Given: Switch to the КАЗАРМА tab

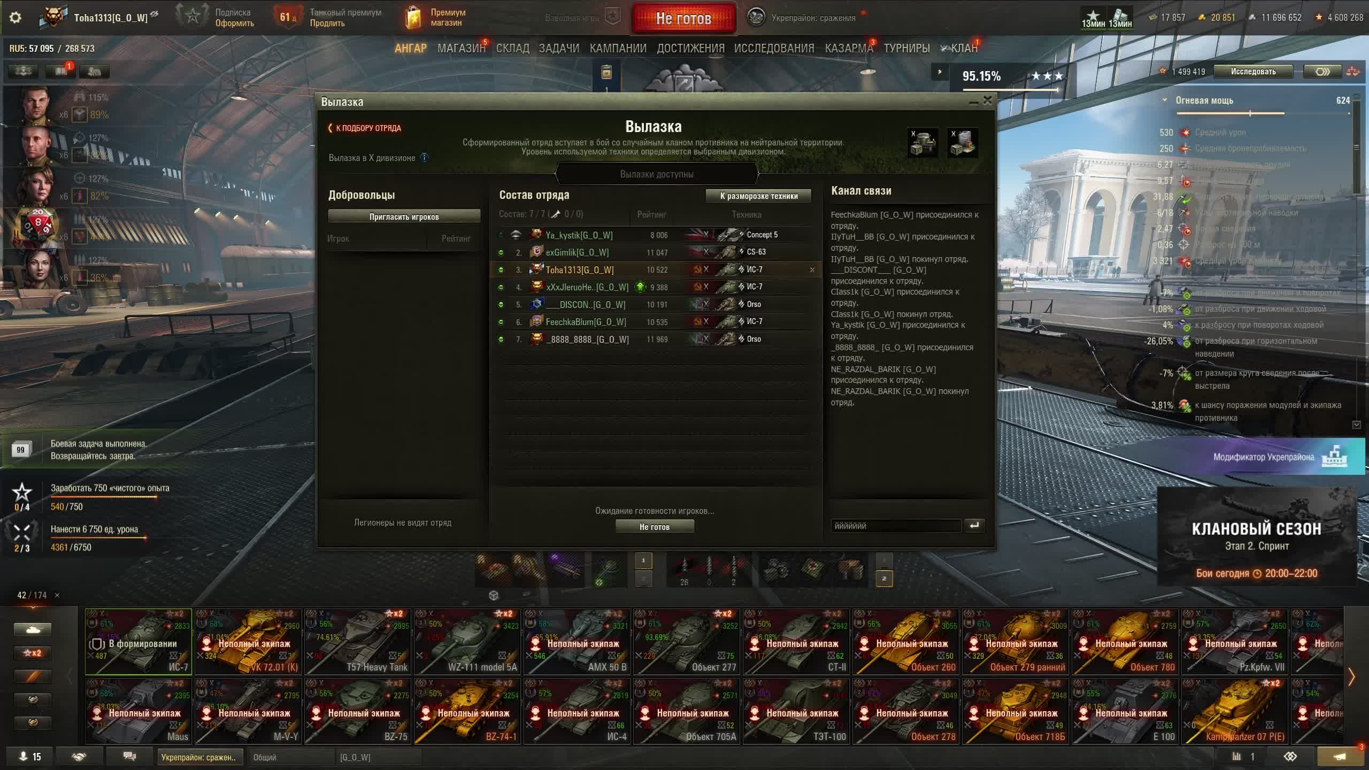Looking at the screenshot, I should (849, 48).
